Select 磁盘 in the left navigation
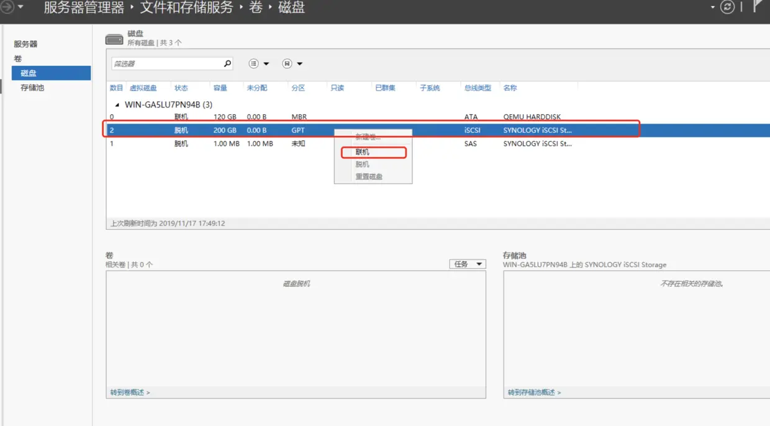The width and height of the screenshot is (770, 426). [x=51, y=73]
